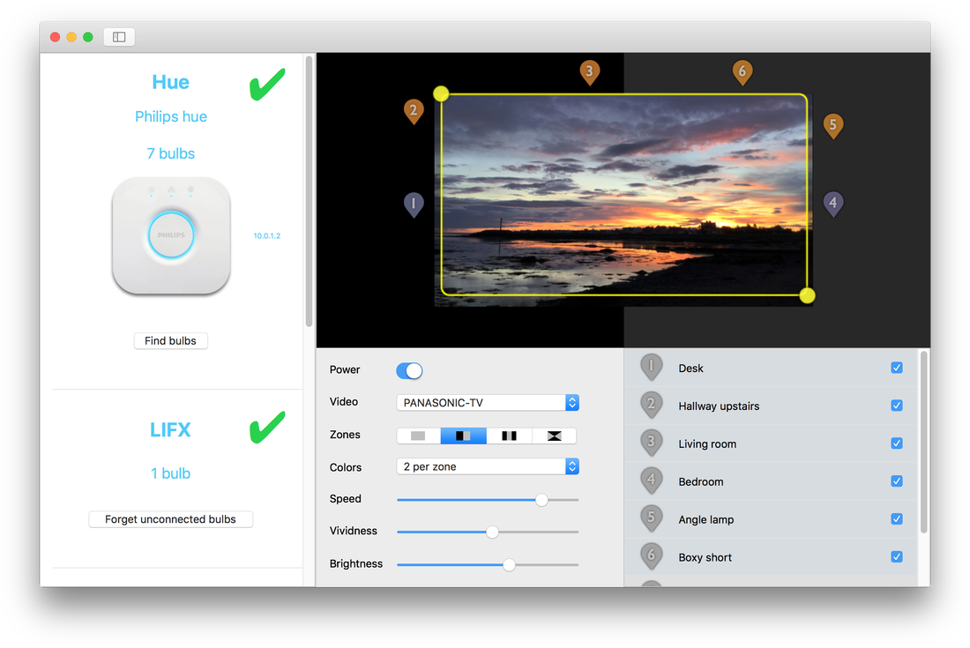Screen dimensions: 970x648
Task: Click the pin icon beside Hallway upstairs
Action: point(652,405)
